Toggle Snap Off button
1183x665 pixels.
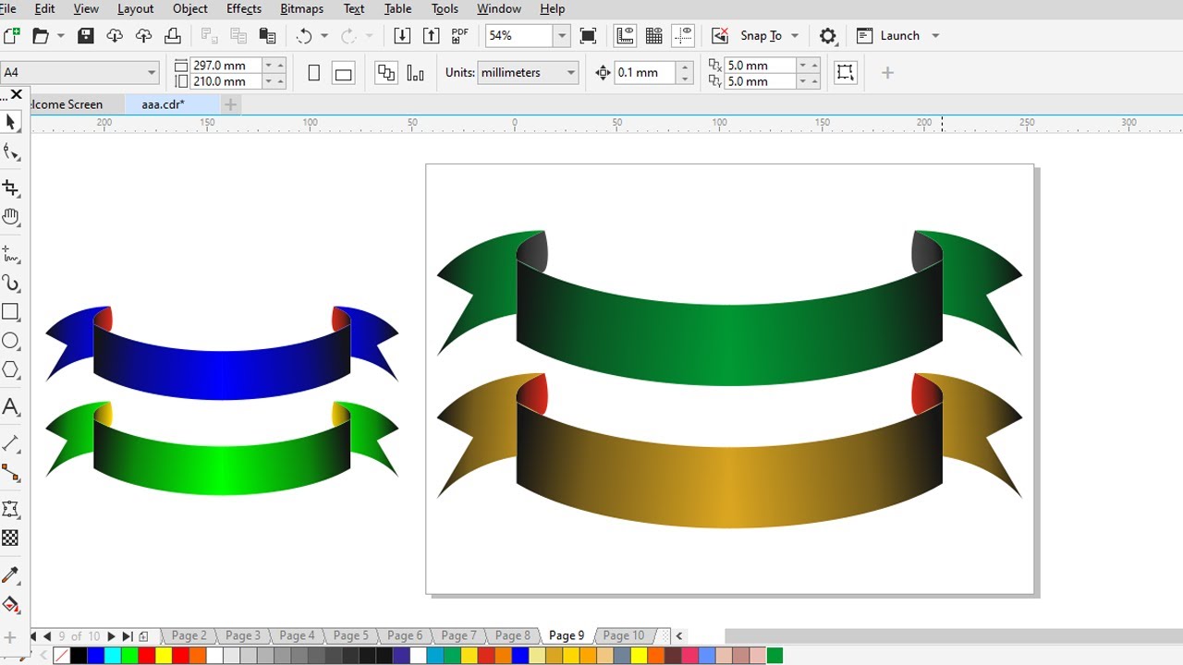point(720,36)
